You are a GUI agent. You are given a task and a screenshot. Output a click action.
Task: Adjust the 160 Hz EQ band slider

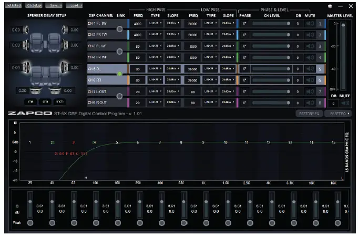(118, 205)
